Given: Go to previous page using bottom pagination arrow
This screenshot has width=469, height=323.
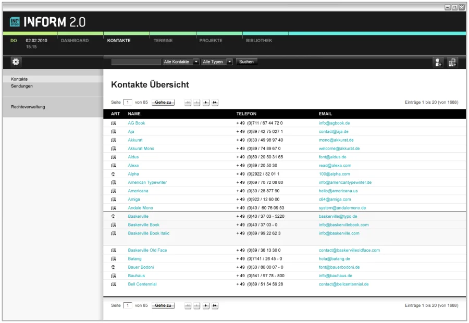Looking at the screenshot, I should coord(197,306).
